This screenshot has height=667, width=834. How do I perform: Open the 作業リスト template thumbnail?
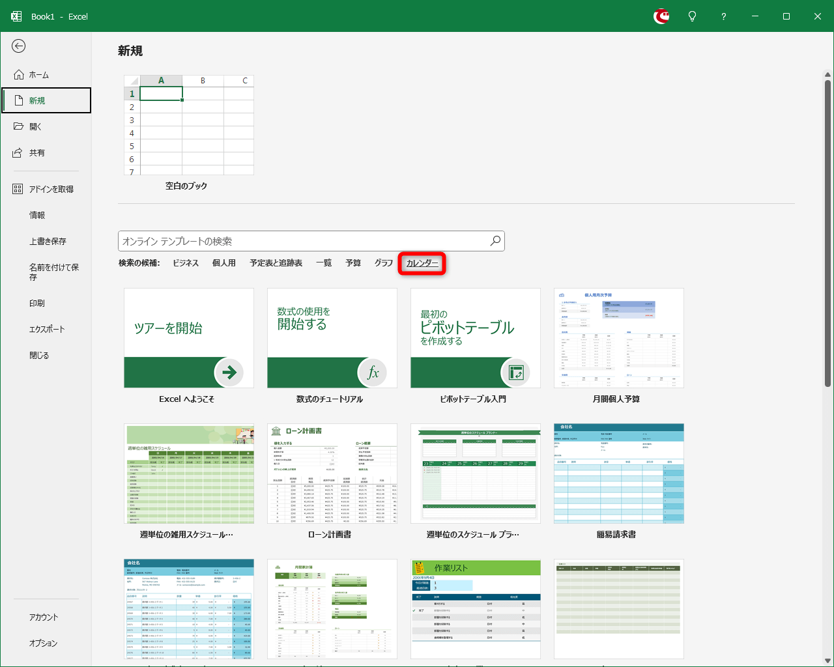[x=476, y=609]
